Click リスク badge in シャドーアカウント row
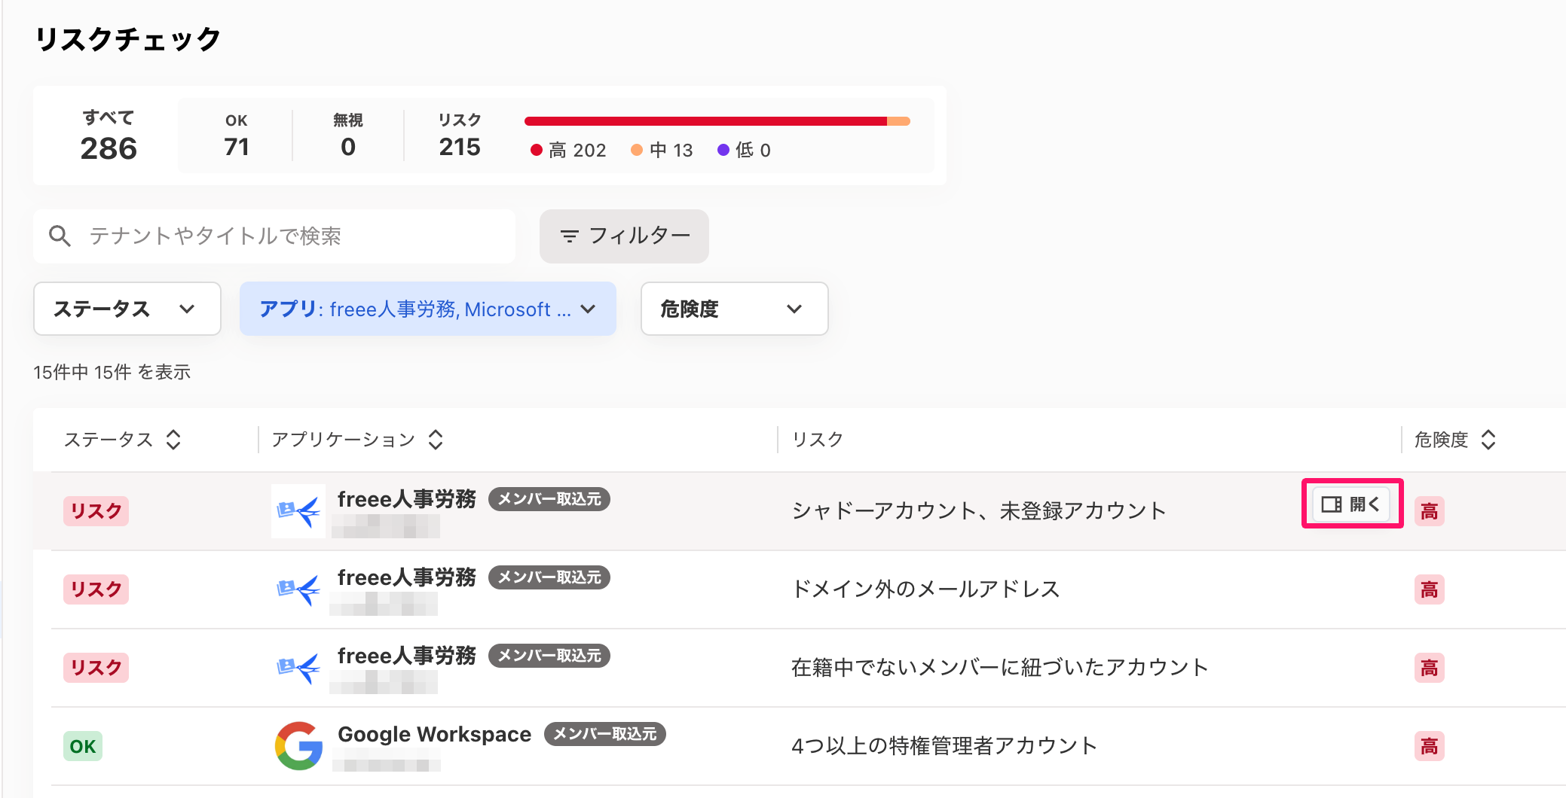This screenshot has width=1566, height=798. pyautogui.click(x=96, y=511)
